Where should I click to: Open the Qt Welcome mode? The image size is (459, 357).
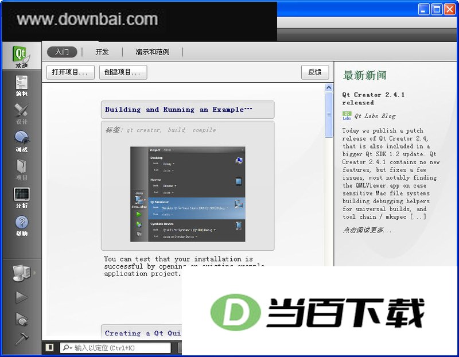pos(21,56)
